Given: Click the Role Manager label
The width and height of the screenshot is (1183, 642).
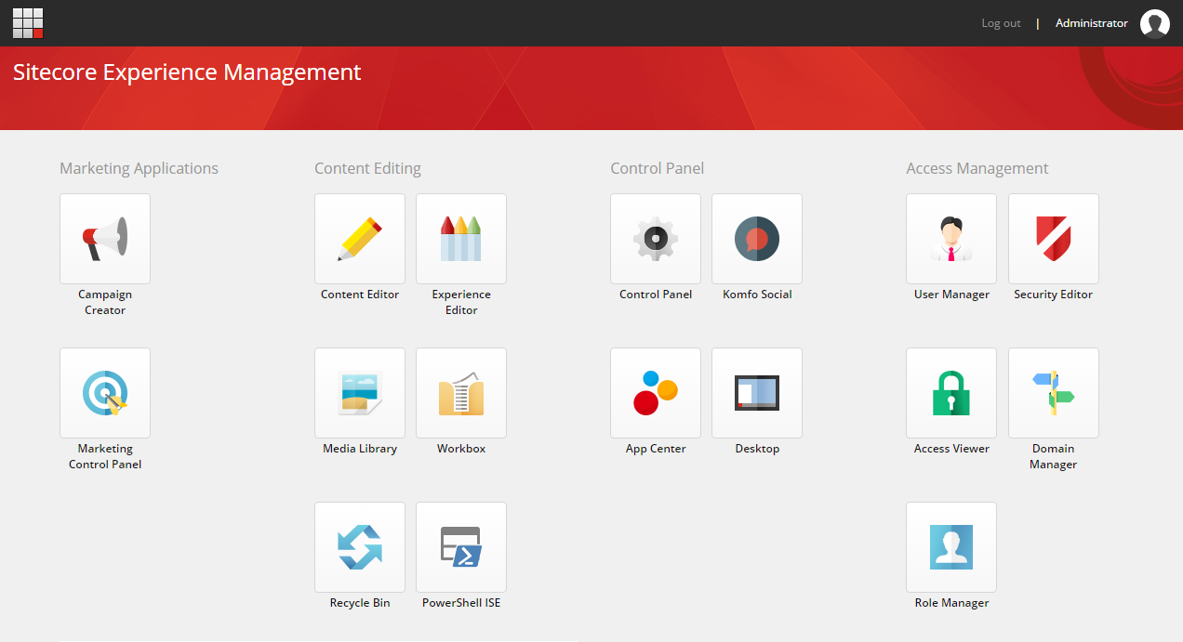Looking at the screenshot, I should [x=951, y=603].
